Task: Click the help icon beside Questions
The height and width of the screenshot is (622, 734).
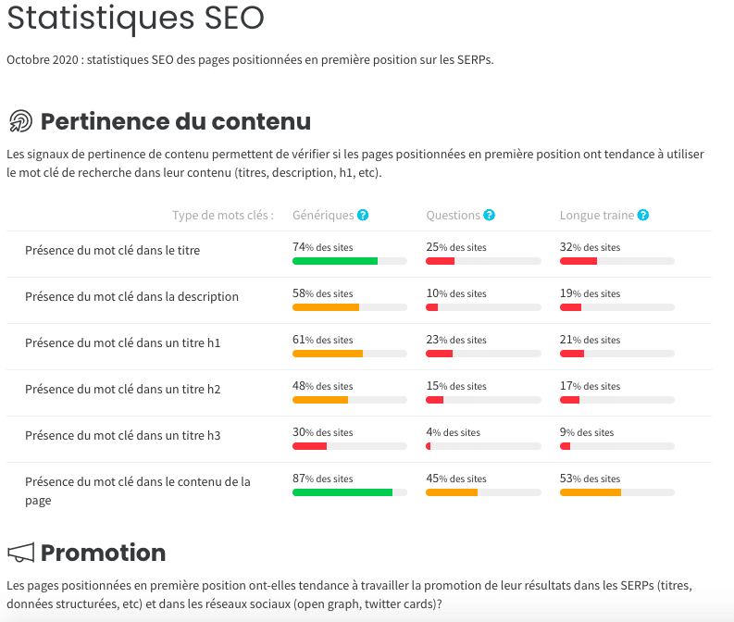Action: pos(490,216)
